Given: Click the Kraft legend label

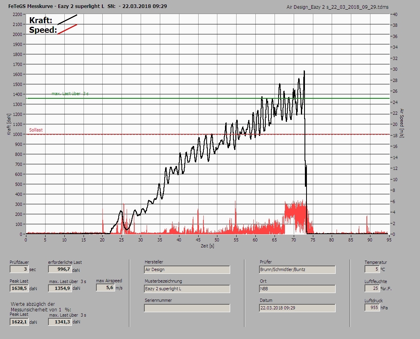Looking at the screenshot, I should pos(41,20).
